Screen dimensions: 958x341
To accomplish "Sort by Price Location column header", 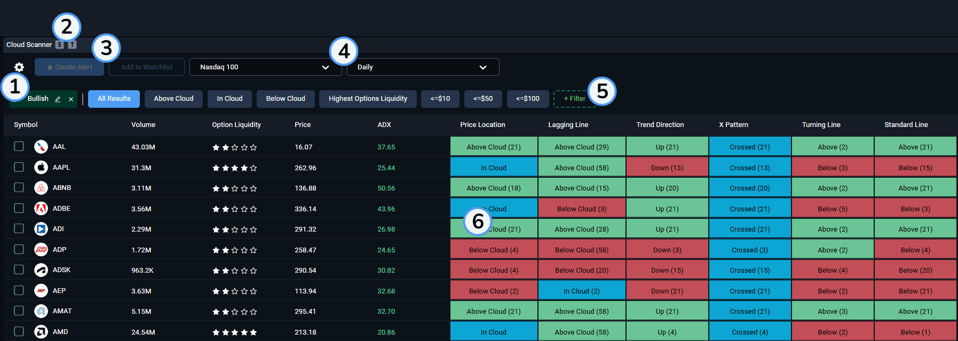I will pos(482,125).
